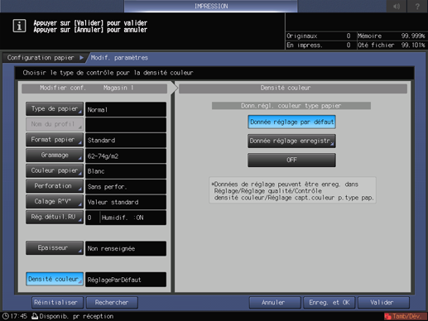Choose Donnée réglage enregistr. option
428x321 pixels.
point(291,141)
